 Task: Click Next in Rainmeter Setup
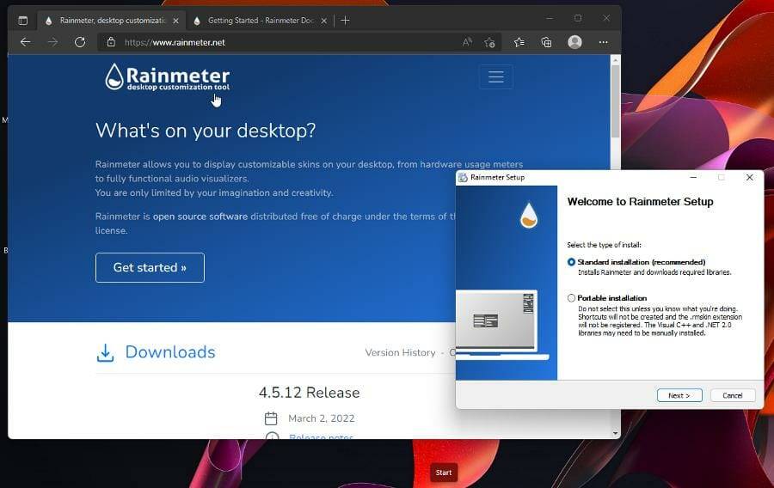[679, 395]
